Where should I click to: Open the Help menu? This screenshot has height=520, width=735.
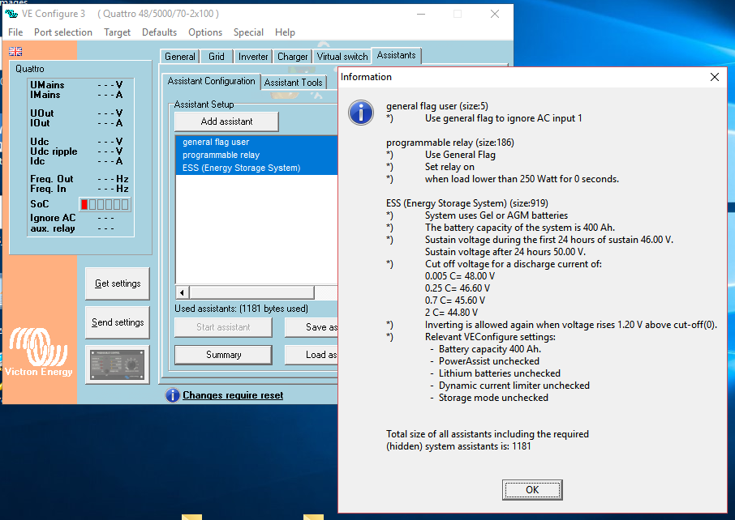pos(285,32)
